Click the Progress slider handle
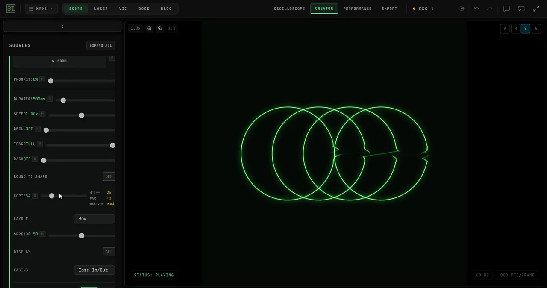This screenshot has height=288, width=547. point(51,81)
